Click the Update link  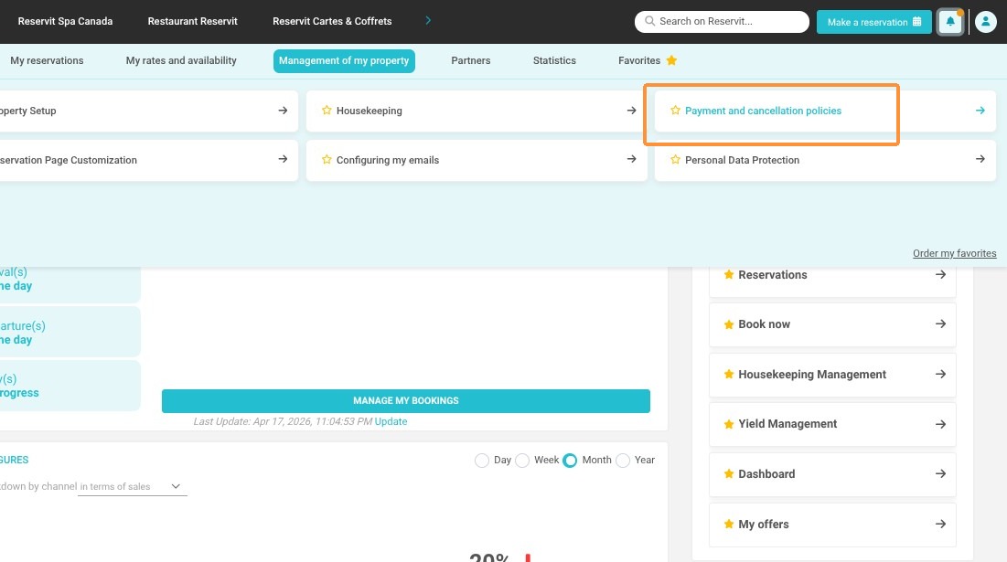(391, 421)
